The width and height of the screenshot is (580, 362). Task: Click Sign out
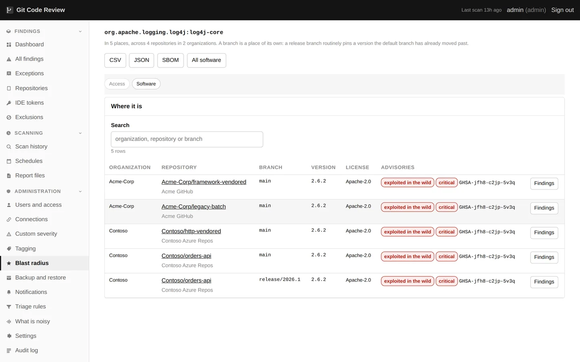pyautogui.click(x=562, y=10)
